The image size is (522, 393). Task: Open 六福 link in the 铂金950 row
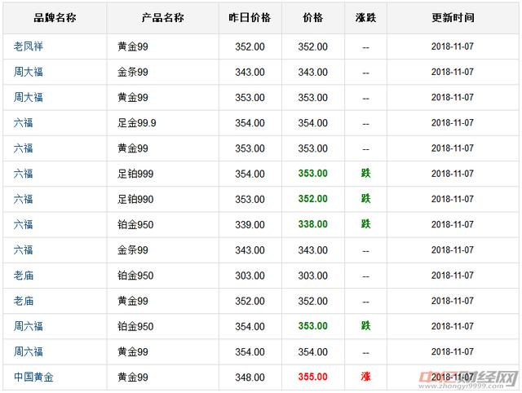click(24, 224)
